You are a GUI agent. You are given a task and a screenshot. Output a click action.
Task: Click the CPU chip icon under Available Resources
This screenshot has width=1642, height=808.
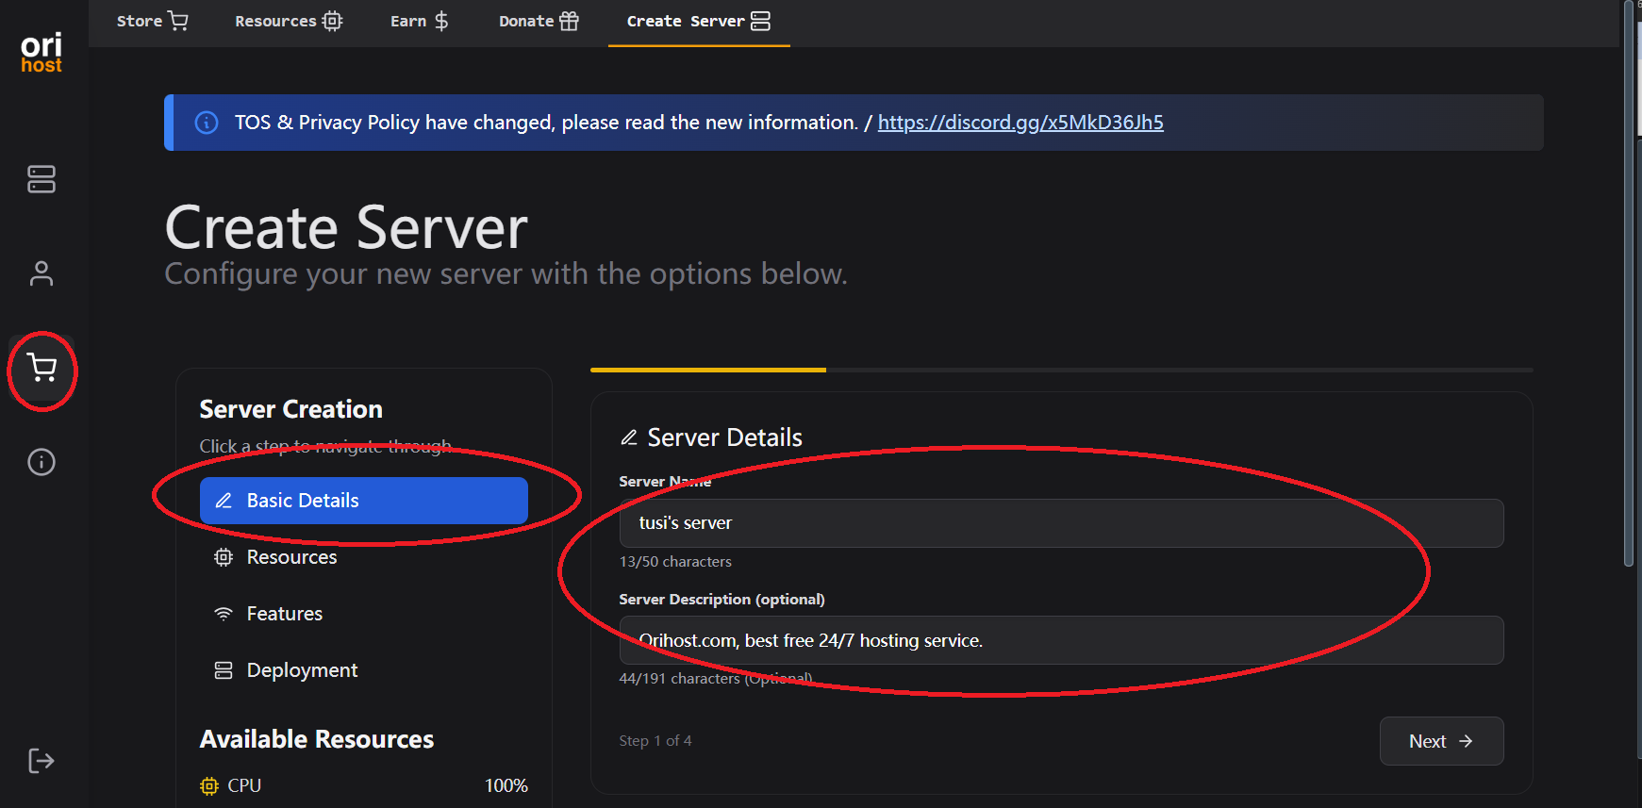[209, 785]
